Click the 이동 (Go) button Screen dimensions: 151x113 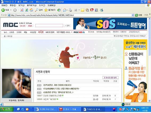138,15
